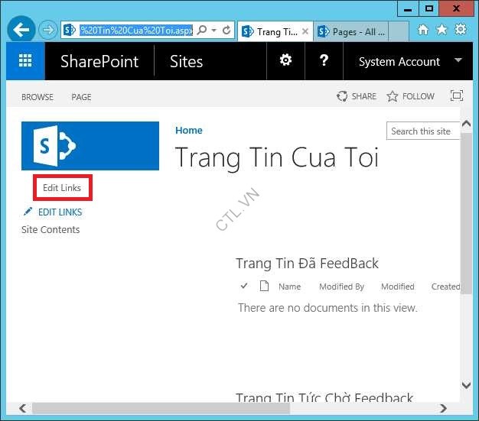
Task: Open the browser Home page icon
Action: [423, 31]
